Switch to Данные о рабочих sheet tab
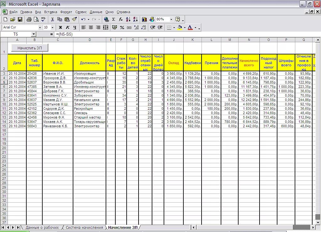The image size is (321, 232). click(42, 228)
